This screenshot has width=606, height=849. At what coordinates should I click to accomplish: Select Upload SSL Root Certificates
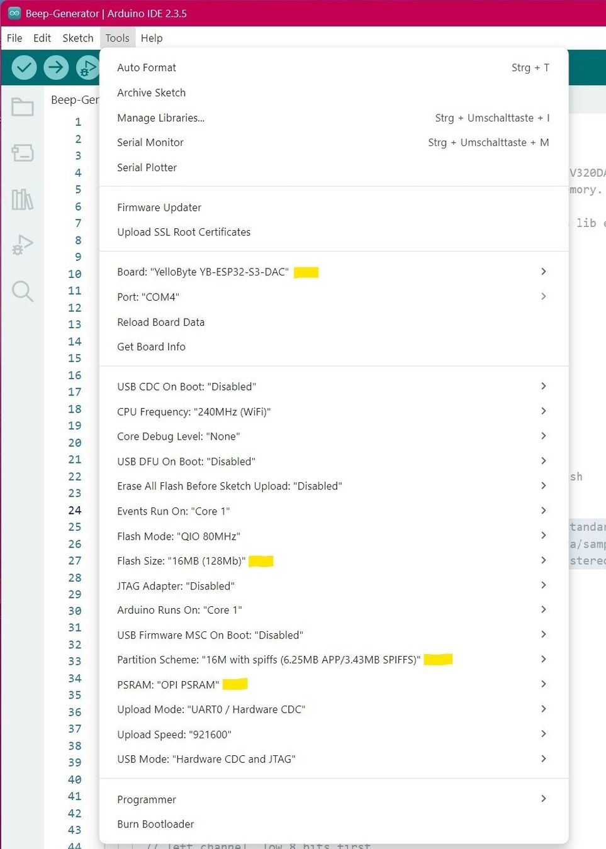(334, 233)
